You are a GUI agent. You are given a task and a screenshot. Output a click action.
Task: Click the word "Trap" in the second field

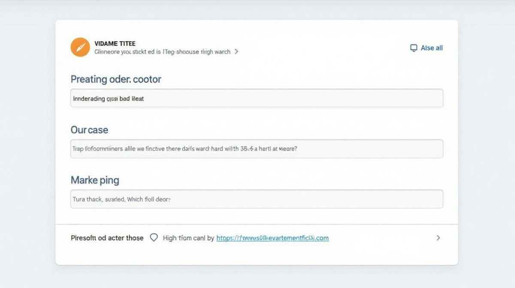click(x=78, y=149)
